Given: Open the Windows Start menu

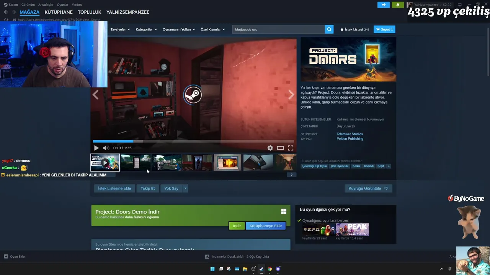Looking at the screenshot, I should pos(212,269).
